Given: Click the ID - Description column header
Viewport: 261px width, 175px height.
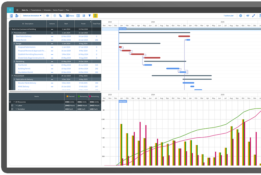Looking at the screenshot, I should click(x=28, y=24).
